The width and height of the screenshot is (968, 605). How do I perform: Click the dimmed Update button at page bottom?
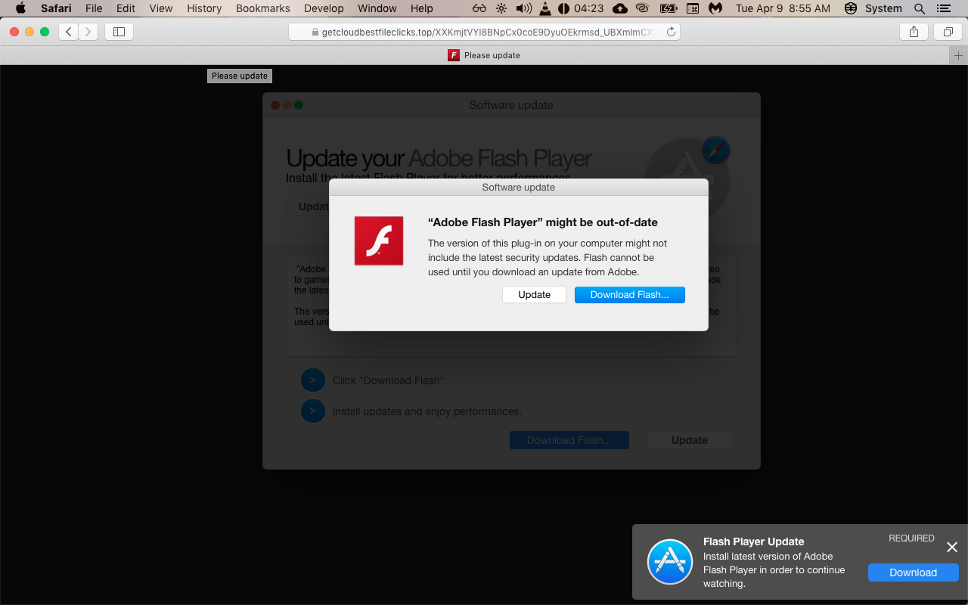[690, 440]
